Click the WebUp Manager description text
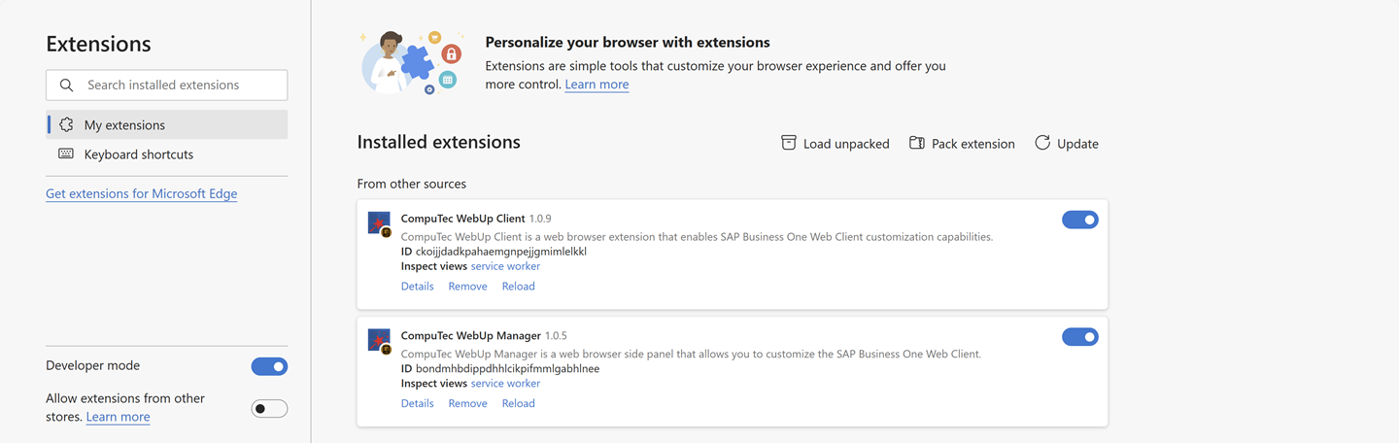This screenshot has height=443, width=1399. click(x=691, y=354)
